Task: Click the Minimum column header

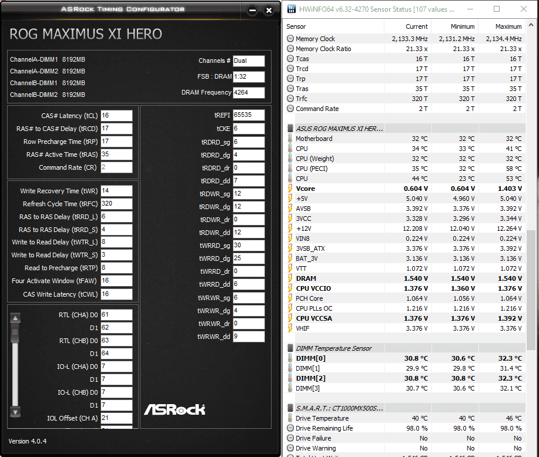Action: [454, 26]
